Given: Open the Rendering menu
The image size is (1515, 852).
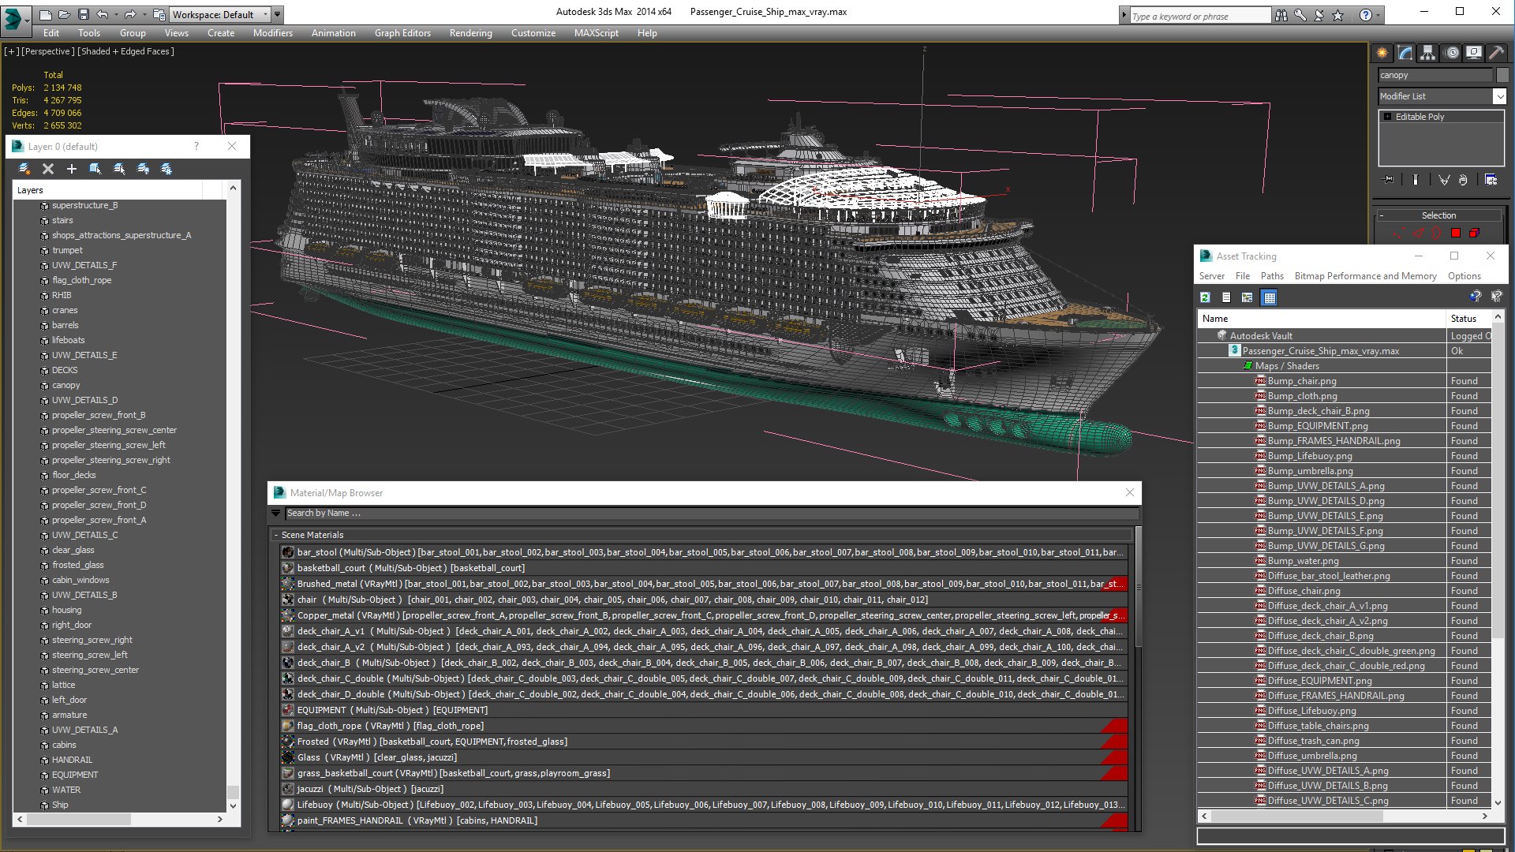Looking at the screenshot, I should (470, 33).
